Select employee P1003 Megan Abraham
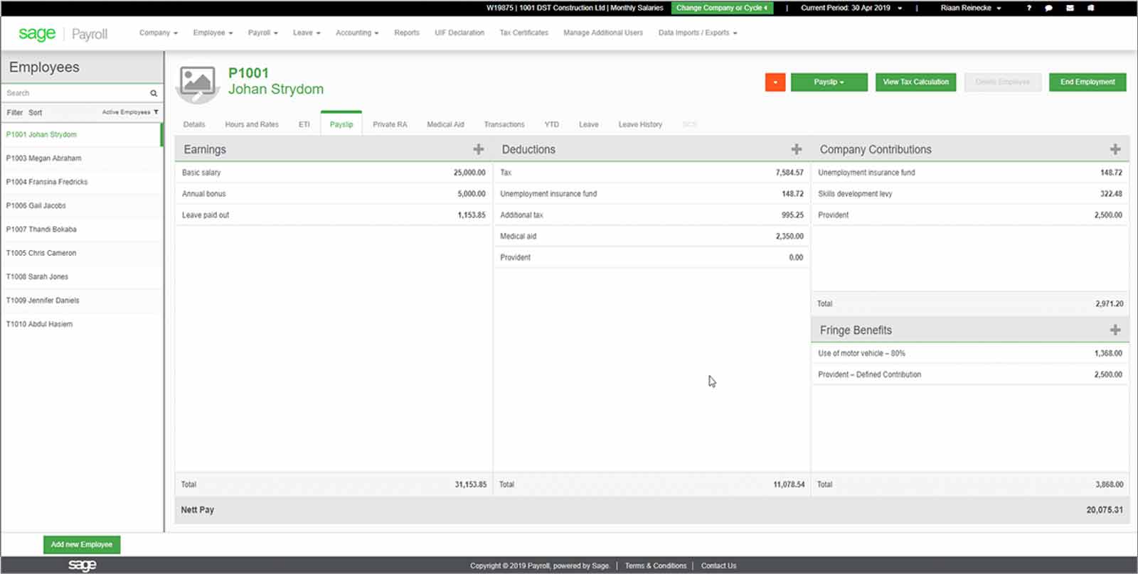The image size is (1138, 574). pos(82,158)
